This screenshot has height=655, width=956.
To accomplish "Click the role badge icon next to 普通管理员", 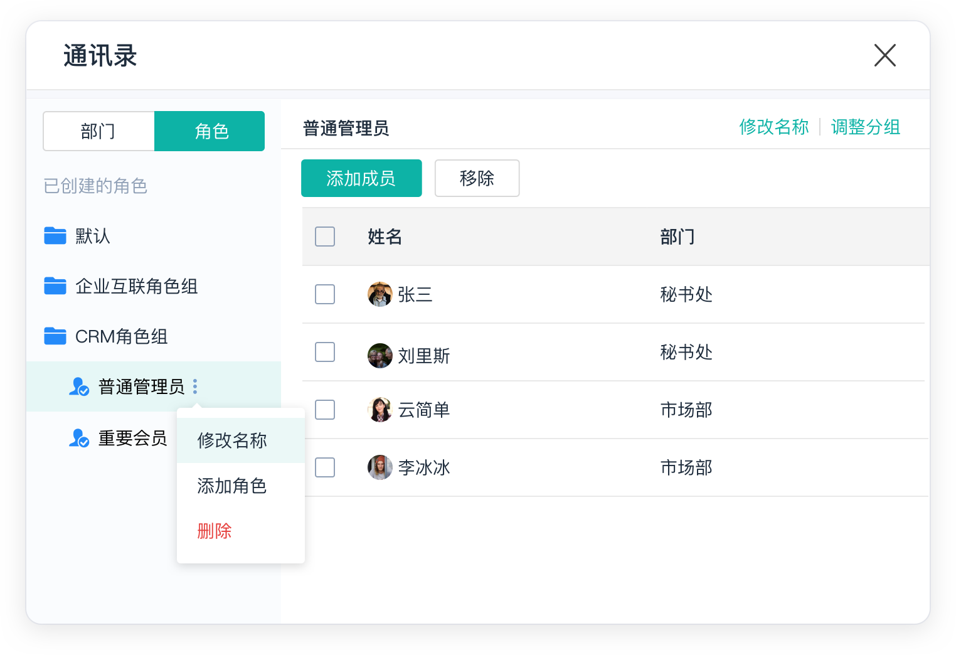I will pyautogui.click(x=78, y=386).
